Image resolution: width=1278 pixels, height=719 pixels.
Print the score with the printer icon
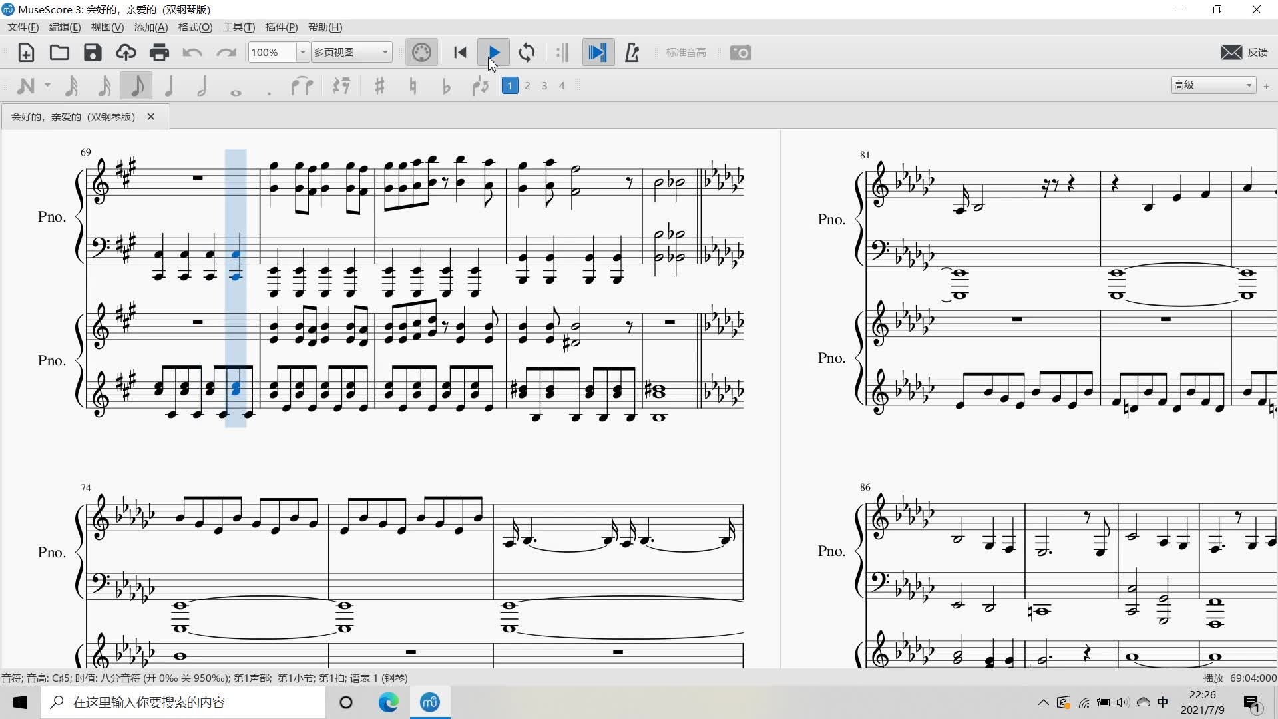(x=159, y=53)
